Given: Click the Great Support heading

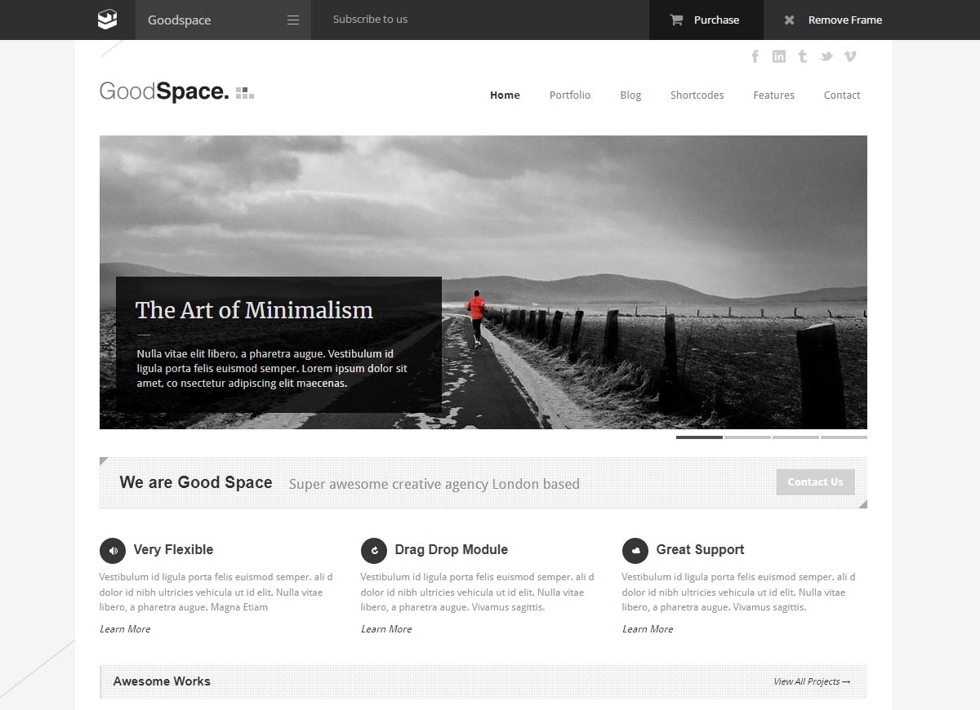Looking at the screenshot, I should [701, 550].
